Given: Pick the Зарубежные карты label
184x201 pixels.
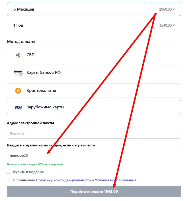Looking at the screenshot, I should click(45, 107).
